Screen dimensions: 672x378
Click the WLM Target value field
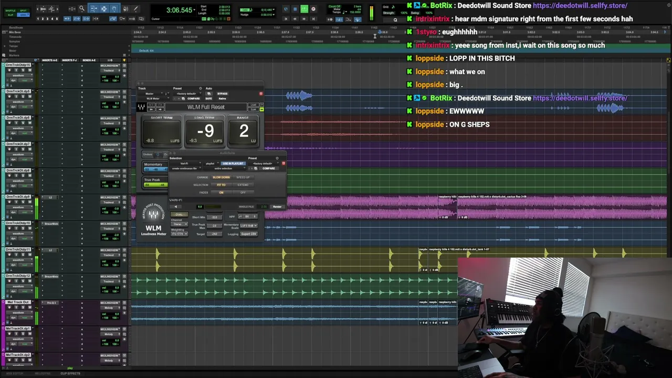point(215,234)
